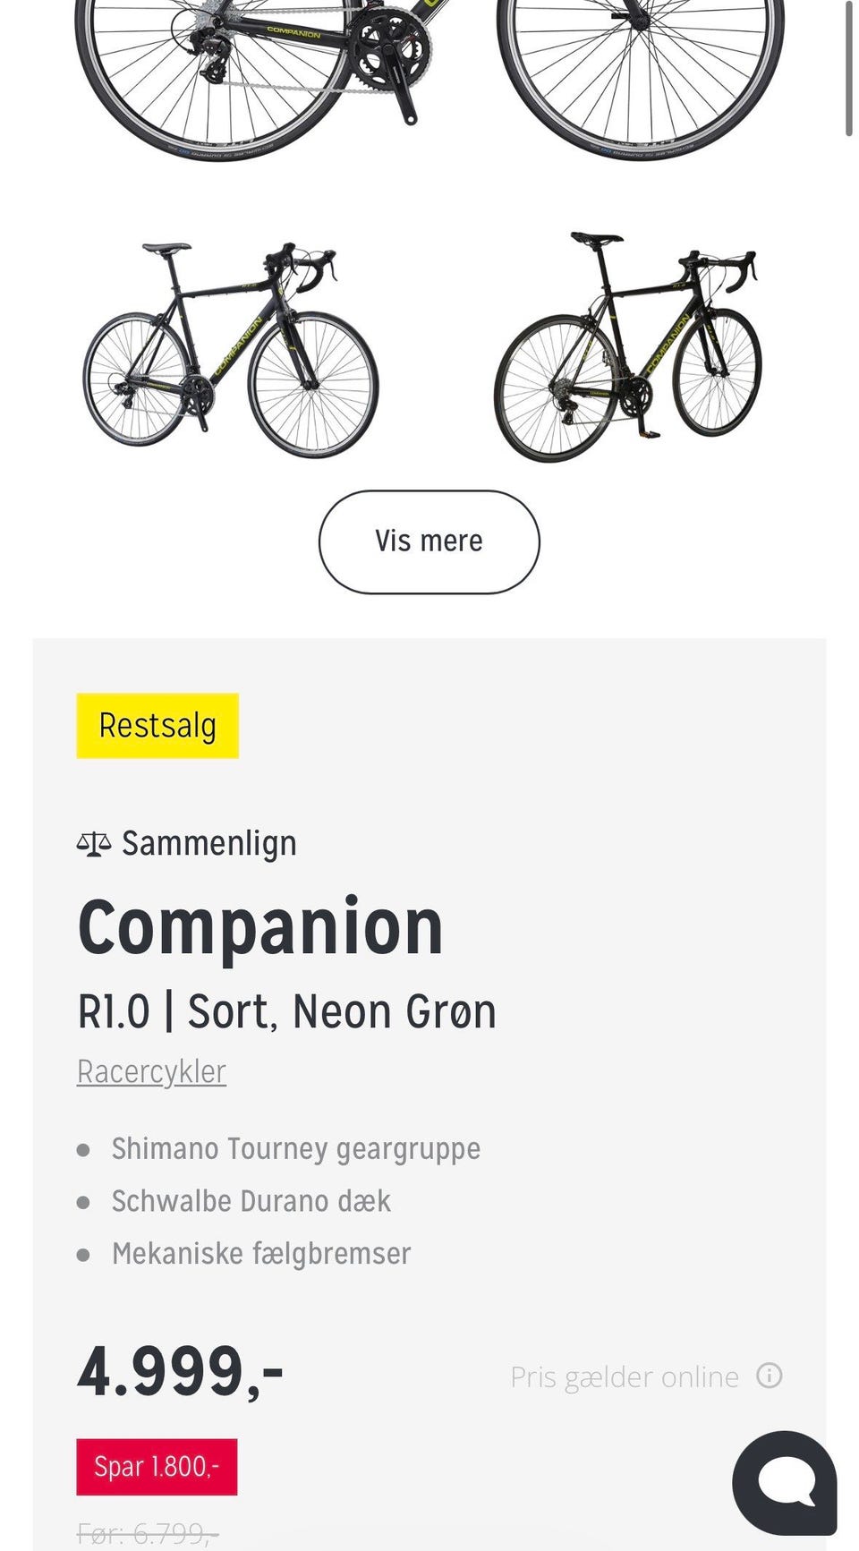
Task: Click Shimano Tourney geargruppe bullet
Action: pos(295,1149)
